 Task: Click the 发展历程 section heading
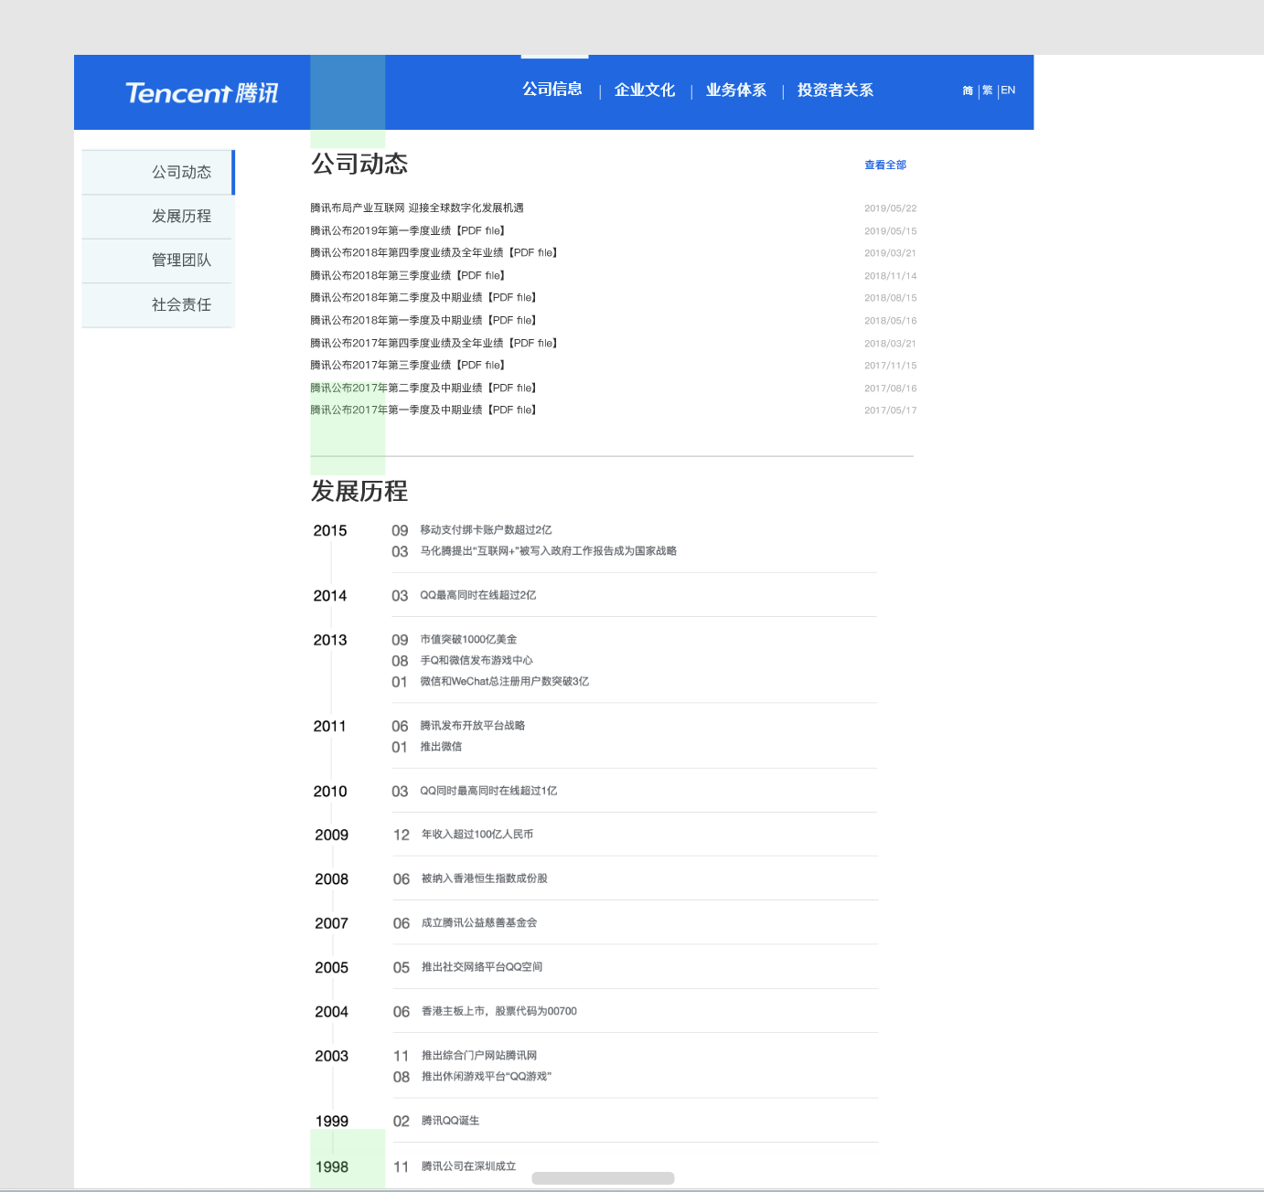(x=359, y=492)
